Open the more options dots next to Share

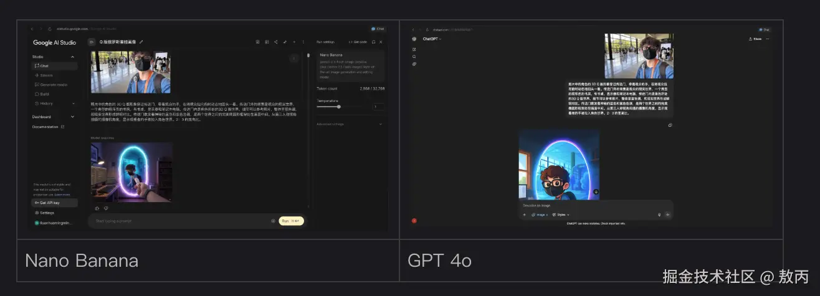(x=768, y=39)
